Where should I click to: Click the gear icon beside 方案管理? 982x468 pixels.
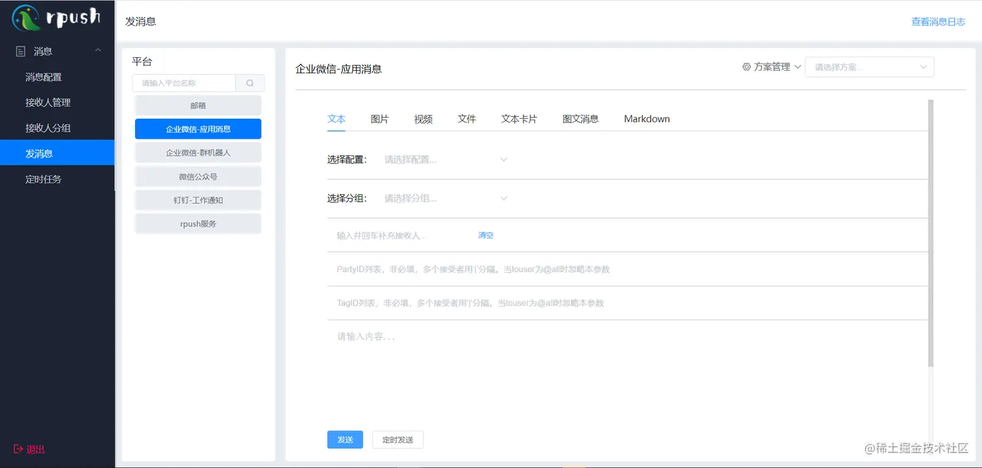pyautogui.click(x=746, y=66)
